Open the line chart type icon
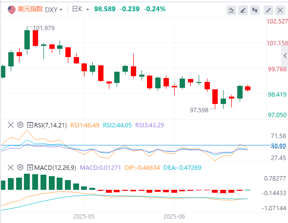This screenshot has width=288, height=223. tap(231, 10)
